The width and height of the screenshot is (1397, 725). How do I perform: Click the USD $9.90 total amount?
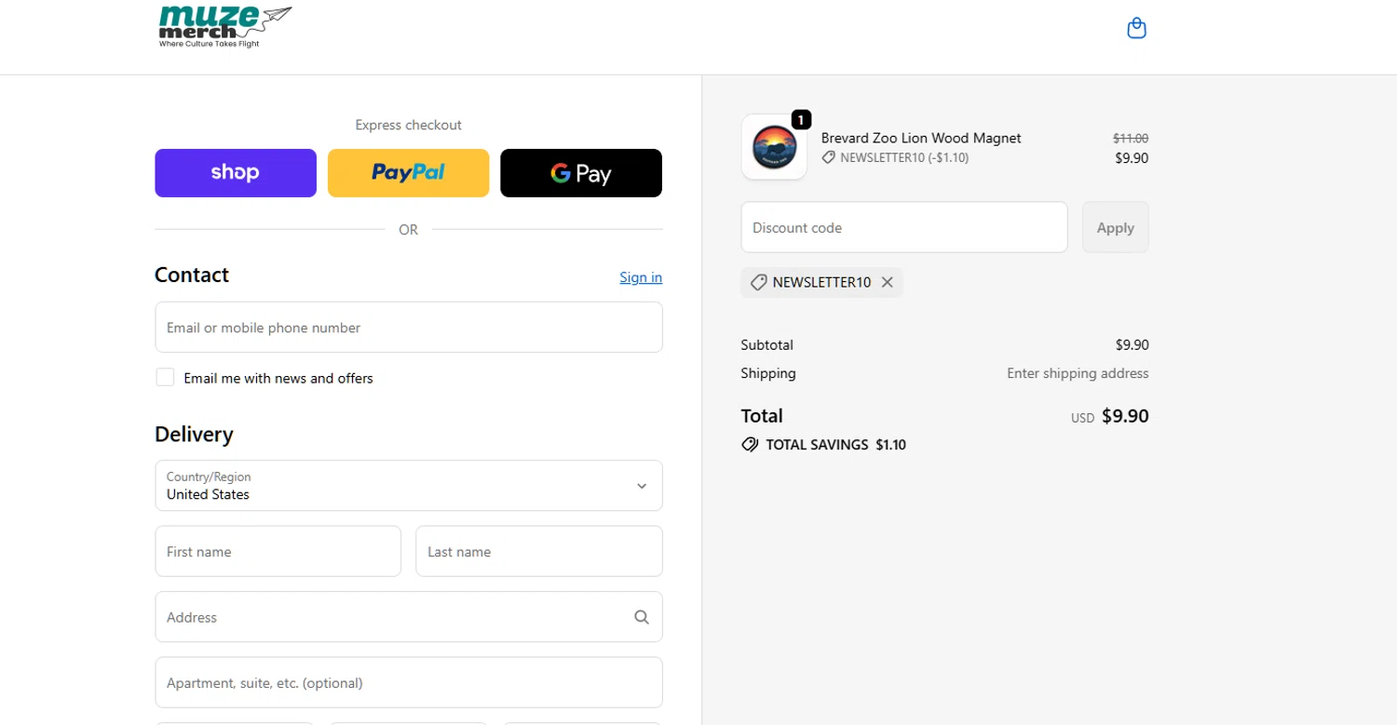click(x=1110, y=416)
